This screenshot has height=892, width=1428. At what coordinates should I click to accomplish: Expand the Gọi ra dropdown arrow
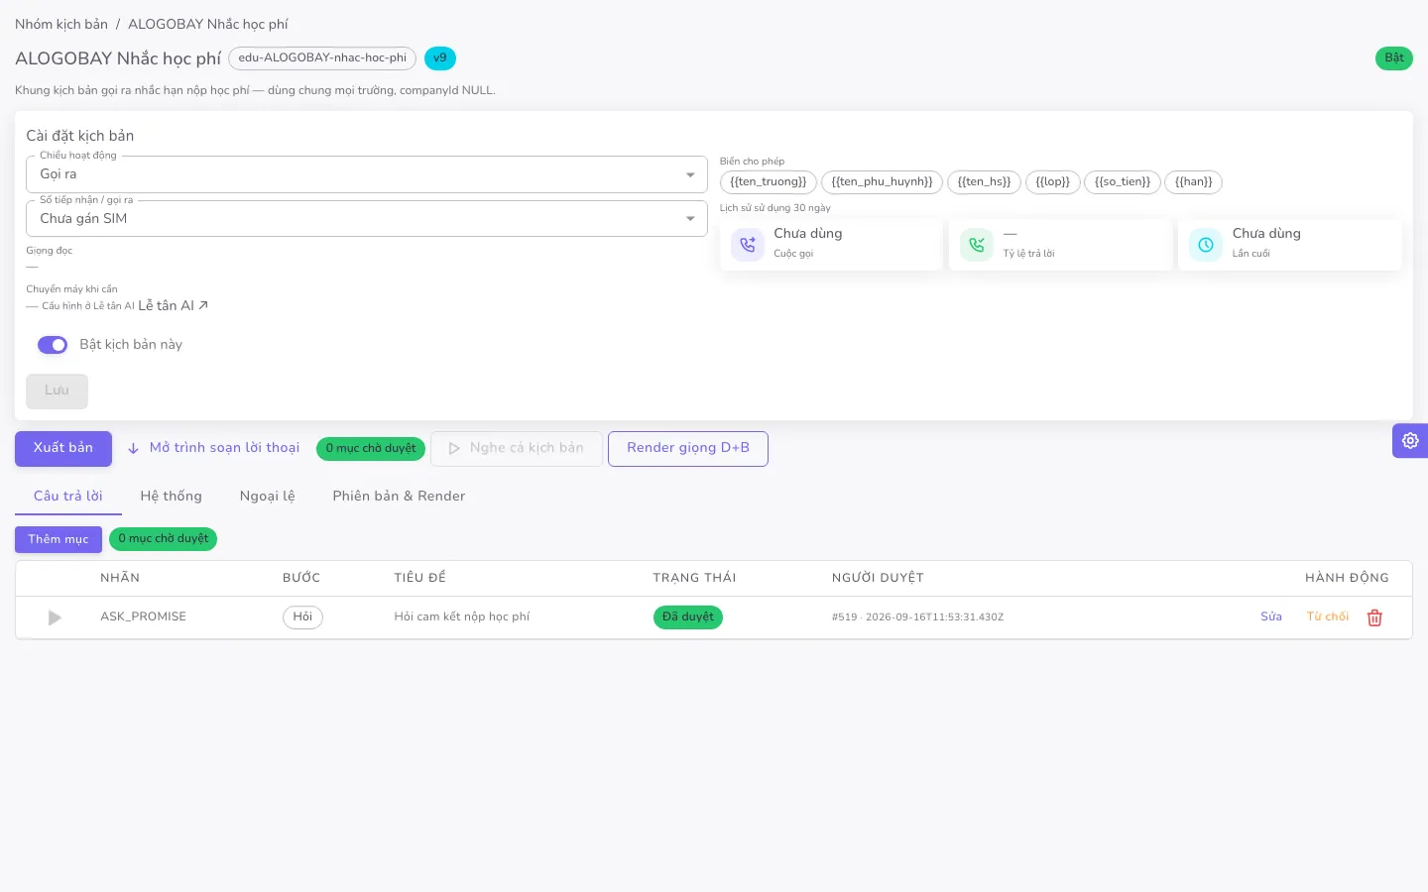tap(690, 175)
